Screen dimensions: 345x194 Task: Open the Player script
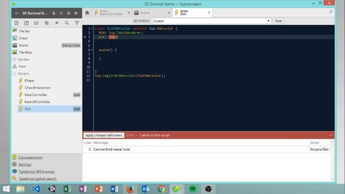tap(29, 80)
